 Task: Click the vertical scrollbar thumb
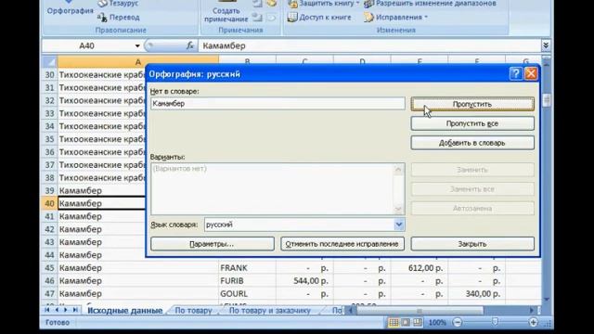point(547,100)
